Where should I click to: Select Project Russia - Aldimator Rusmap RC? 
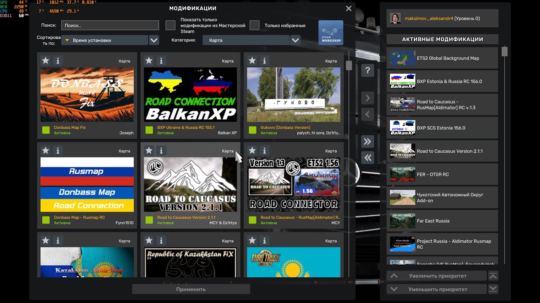coord(442,244)
